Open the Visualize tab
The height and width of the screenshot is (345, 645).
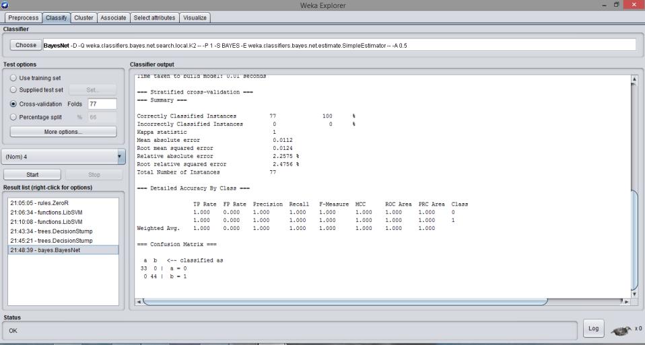click(x=195, y=17)
